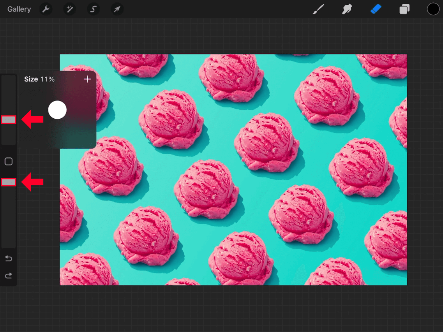Click the brush size slider handle
This screenshot has height=332, width=443.
(9, 120)
